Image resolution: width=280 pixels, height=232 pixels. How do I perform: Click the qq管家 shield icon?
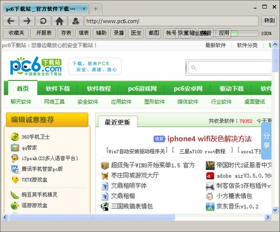[15, 148]
